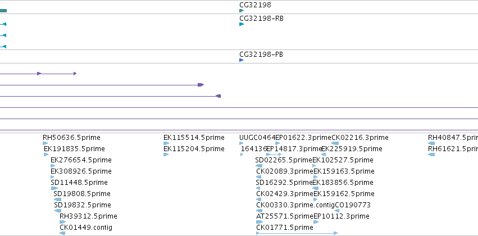Open the CK00330.3prime.contig label
Screen dimensions: 478x236
pyautogui.click(x=295, y=205)
